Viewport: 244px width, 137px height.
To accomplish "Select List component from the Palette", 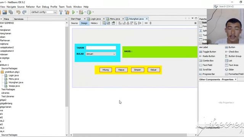I will pyautogui.click(x=229, y=61).
